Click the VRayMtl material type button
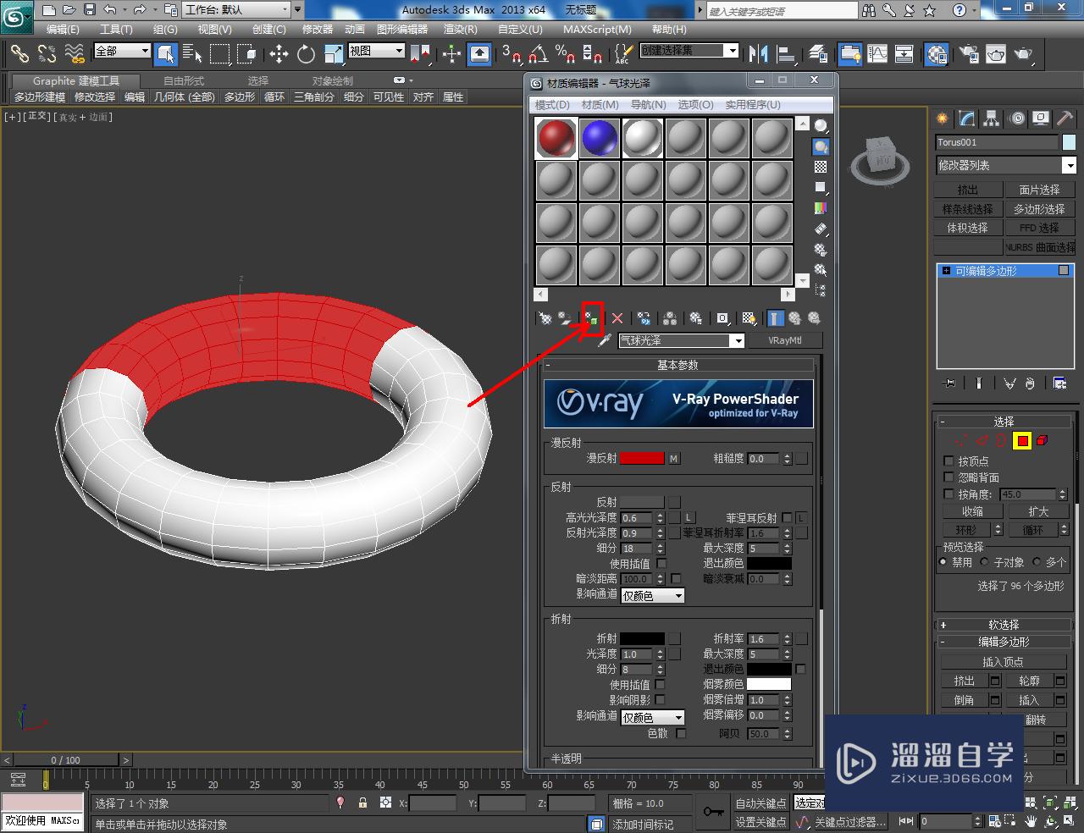Viewport: 1084px width, 833px height. click(x=785, y=340)
